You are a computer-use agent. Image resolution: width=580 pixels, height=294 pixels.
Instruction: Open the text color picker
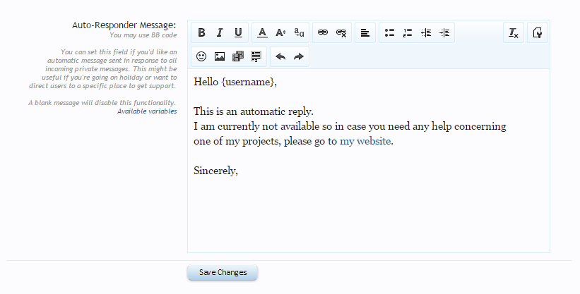[262, 32]
